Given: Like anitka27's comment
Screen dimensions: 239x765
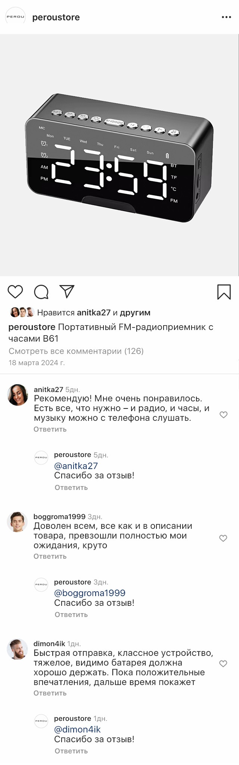Looking at the screenshot, I should tap(223, 415).
